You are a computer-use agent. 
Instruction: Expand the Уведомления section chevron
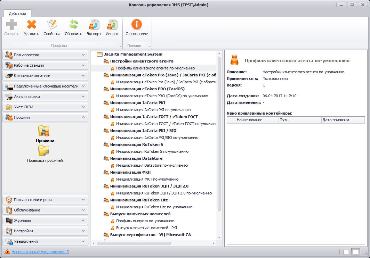coord(83,241)
